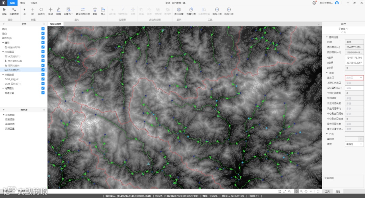Image resolution: width=365 pixels, height=198 pixels.
Task: Toggle visibility checkbox for 点(0) layer
Action: pos(43,29)
